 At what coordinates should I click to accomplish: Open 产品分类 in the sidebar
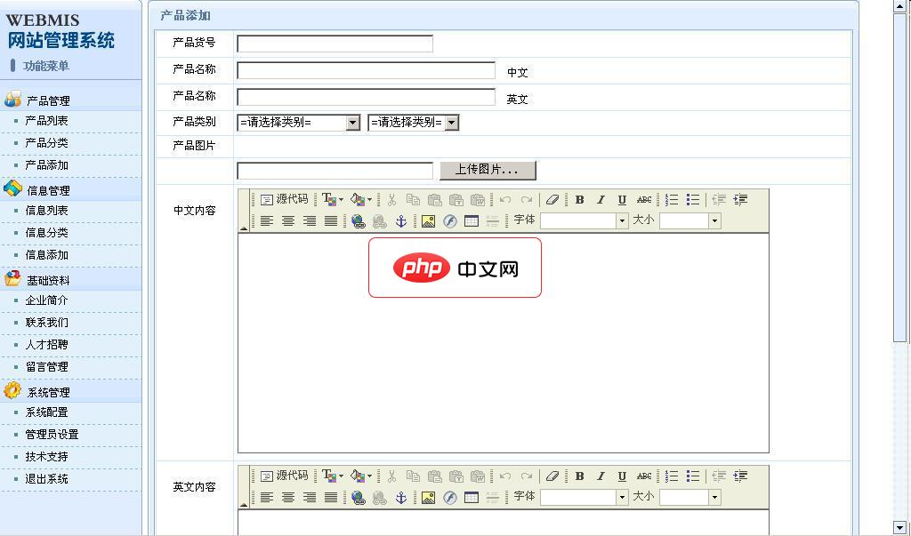point(46,143)
